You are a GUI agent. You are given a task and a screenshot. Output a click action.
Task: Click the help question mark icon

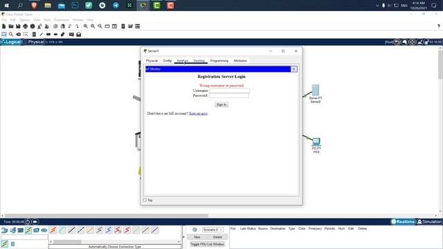point(438,26)
